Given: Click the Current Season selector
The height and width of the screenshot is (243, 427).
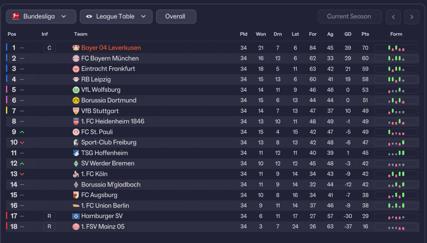Looking at the screenshot, I should pyautogui.click(x=350, y=17).
